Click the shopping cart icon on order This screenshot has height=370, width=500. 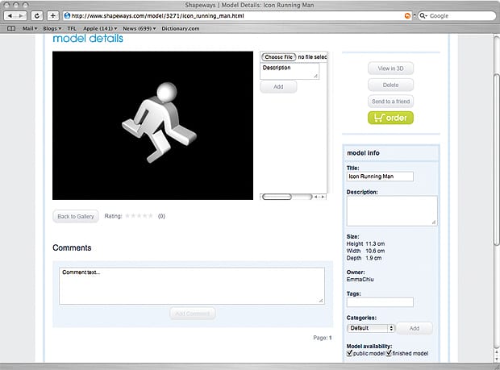click(x=378, y=118)
